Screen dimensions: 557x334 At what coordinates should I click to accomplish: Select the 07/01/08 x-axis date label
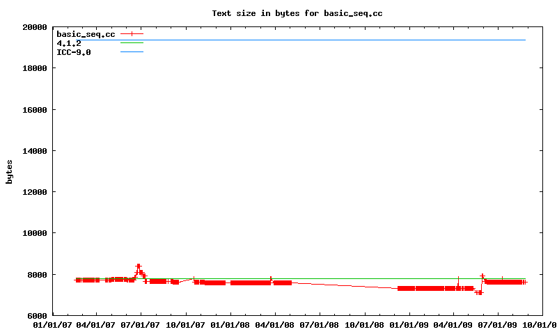[320, 324]
